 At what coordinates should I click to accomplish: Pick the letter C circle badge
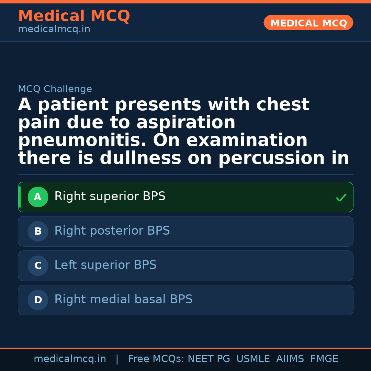coord(38,266)
